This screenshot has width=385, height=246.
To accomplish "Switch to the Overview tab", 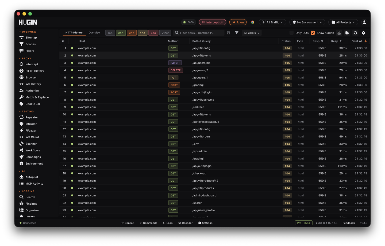I will point(94,33).
